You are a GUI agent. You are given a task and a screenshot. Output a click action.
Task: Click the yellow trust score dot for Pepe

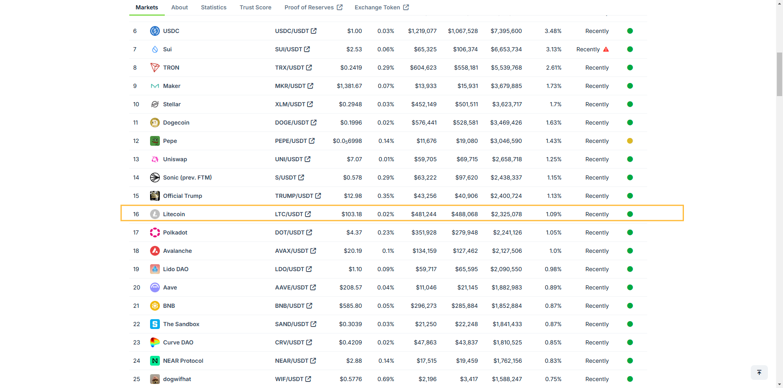630,141
